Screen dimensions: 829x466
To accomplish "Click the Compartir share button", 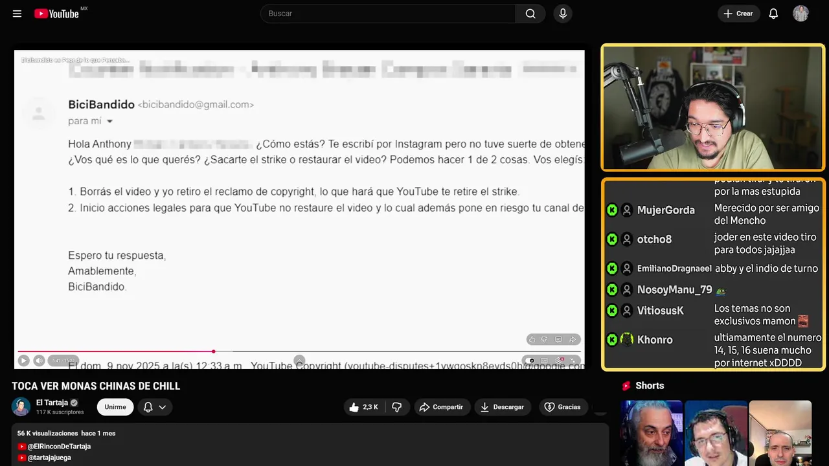I will tap(441, 407).
